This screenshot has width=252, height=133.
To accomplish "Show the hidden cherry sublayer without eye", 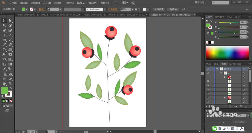I will pyautogui.click(x=208, y=77).
